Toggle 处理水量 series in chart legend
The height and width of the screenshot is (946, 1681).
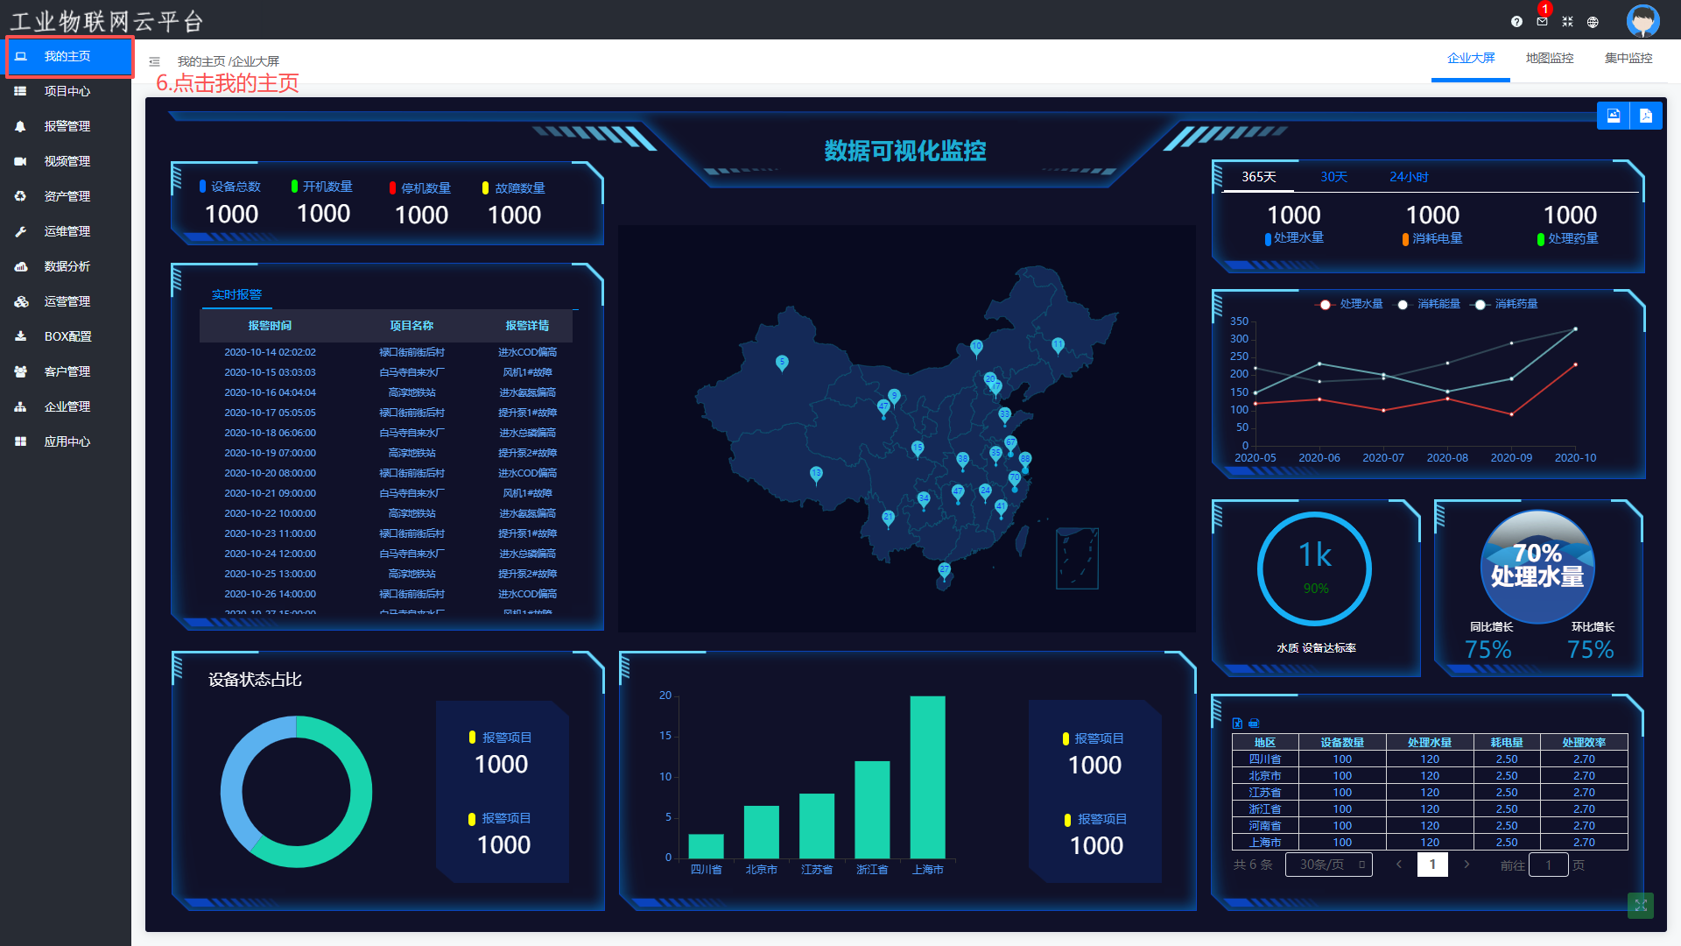coord(1351,304)
